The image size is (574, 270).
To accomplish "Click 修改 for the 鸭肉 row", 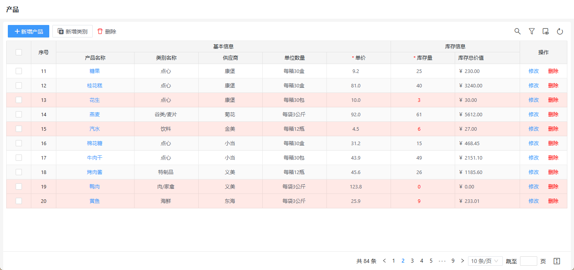I will (533, 187).
